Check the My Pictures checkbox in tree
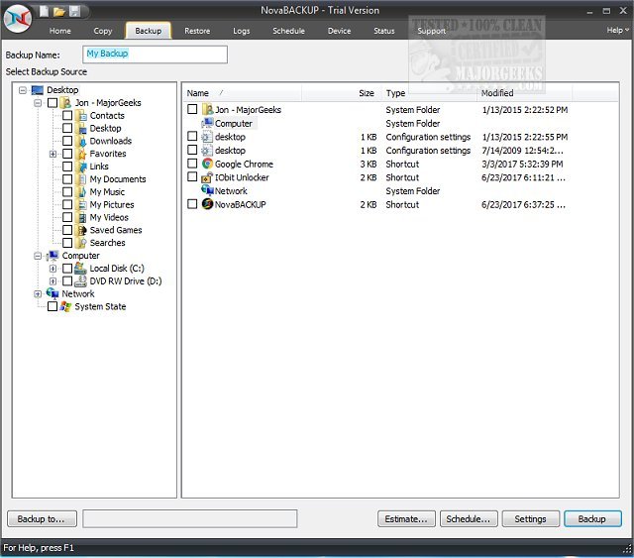This screenshot has width=634, height=558. tap(67, 205)
